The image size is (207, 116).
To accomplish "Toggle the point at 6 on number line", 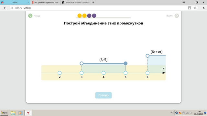I will 147,73.
